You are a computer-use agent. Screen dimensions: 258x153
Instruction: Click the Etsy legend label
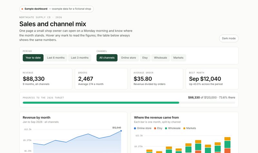click(160, 128)
